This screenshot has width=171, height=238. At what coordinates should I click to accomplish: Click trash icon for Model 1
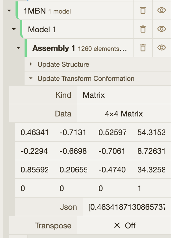(x=143, y=29)
